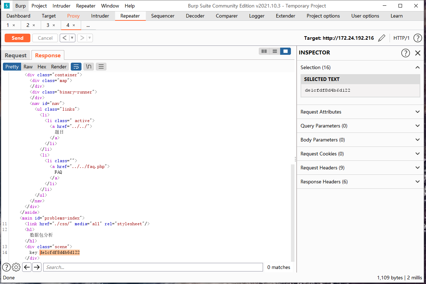Click the search help question mark icon
This screenshot has width=426, height=284.
pyautogui.click(x=6, y=268)
